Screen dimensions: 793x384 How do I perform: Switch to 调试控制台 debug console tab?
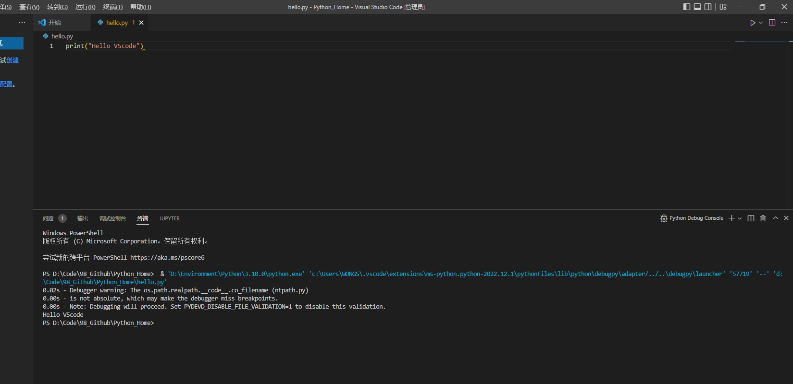point(112,218)
